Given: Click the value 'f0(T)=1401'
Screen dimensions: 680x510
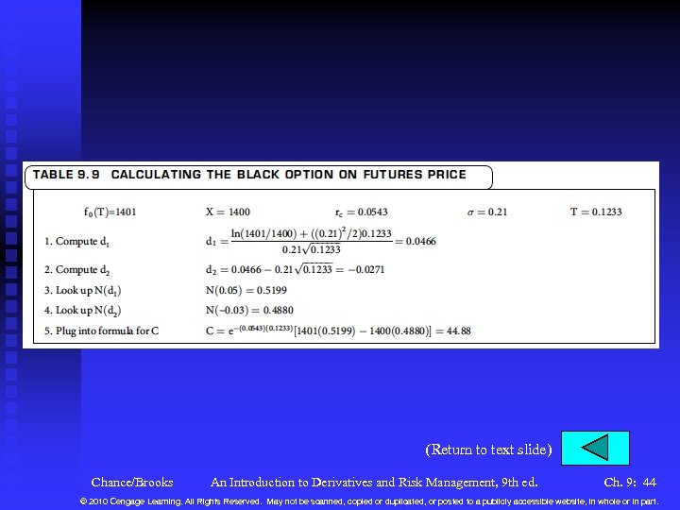Looking at the screenshot, I should pyautogui.click(x=110, y=212).
